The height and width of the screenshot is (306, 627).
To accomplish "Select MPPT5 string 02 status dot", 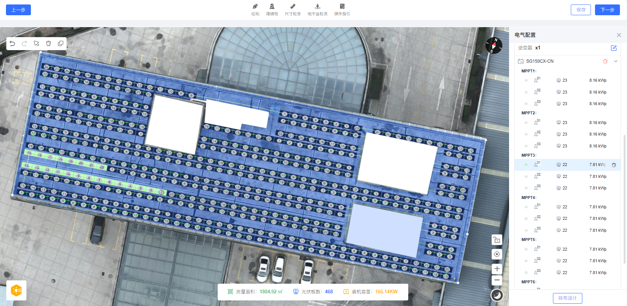I will point(526,261).
